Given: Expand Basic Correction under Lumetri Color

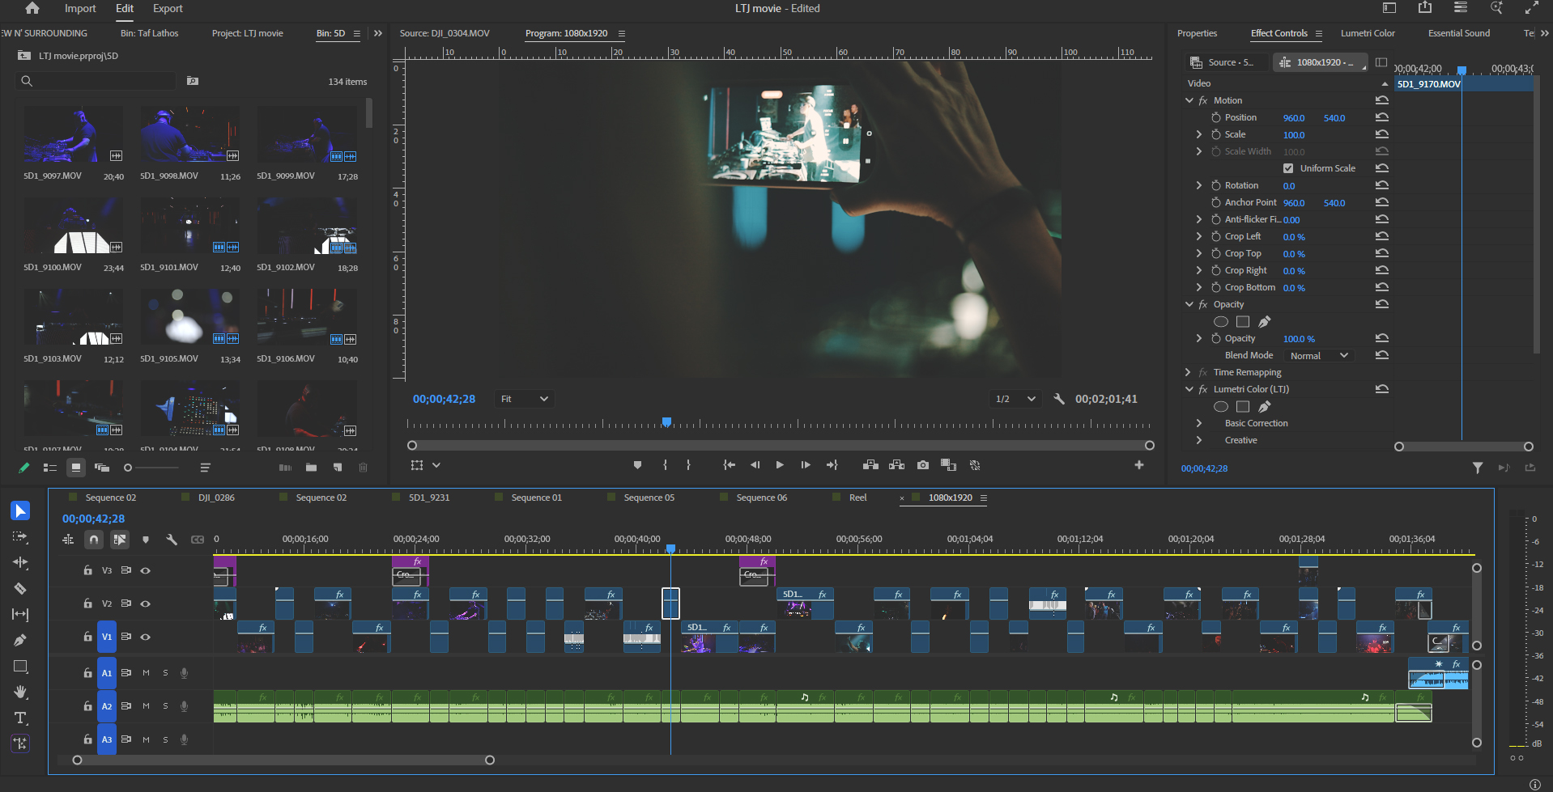Looking at the screenshot, I should 1199,423.
